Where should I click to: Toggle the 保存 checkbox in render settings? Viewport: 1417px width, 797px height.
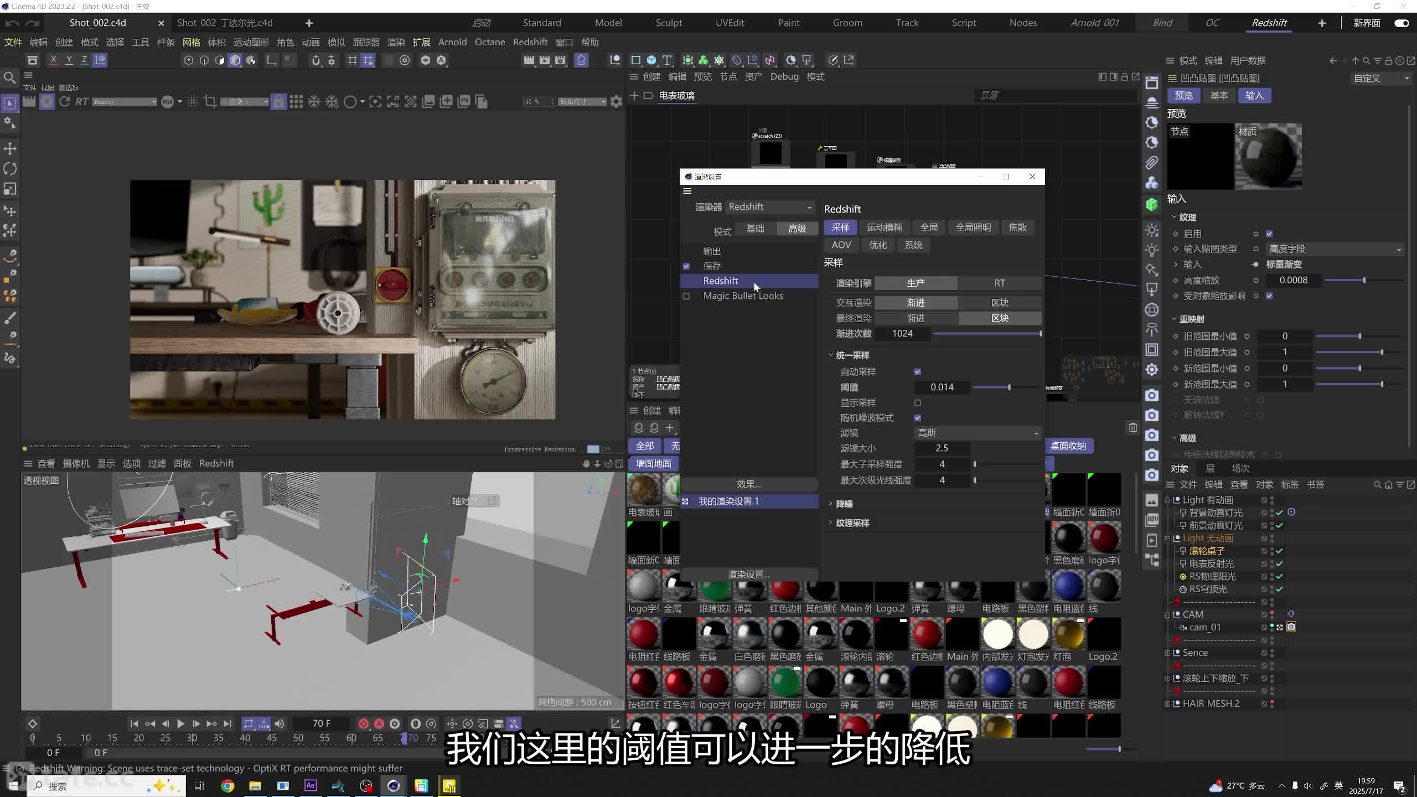point(686,266)
